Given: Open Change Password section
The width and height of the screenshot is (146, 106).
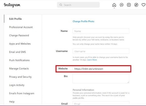Looking at the screenshot, I should tap(19, 35).
